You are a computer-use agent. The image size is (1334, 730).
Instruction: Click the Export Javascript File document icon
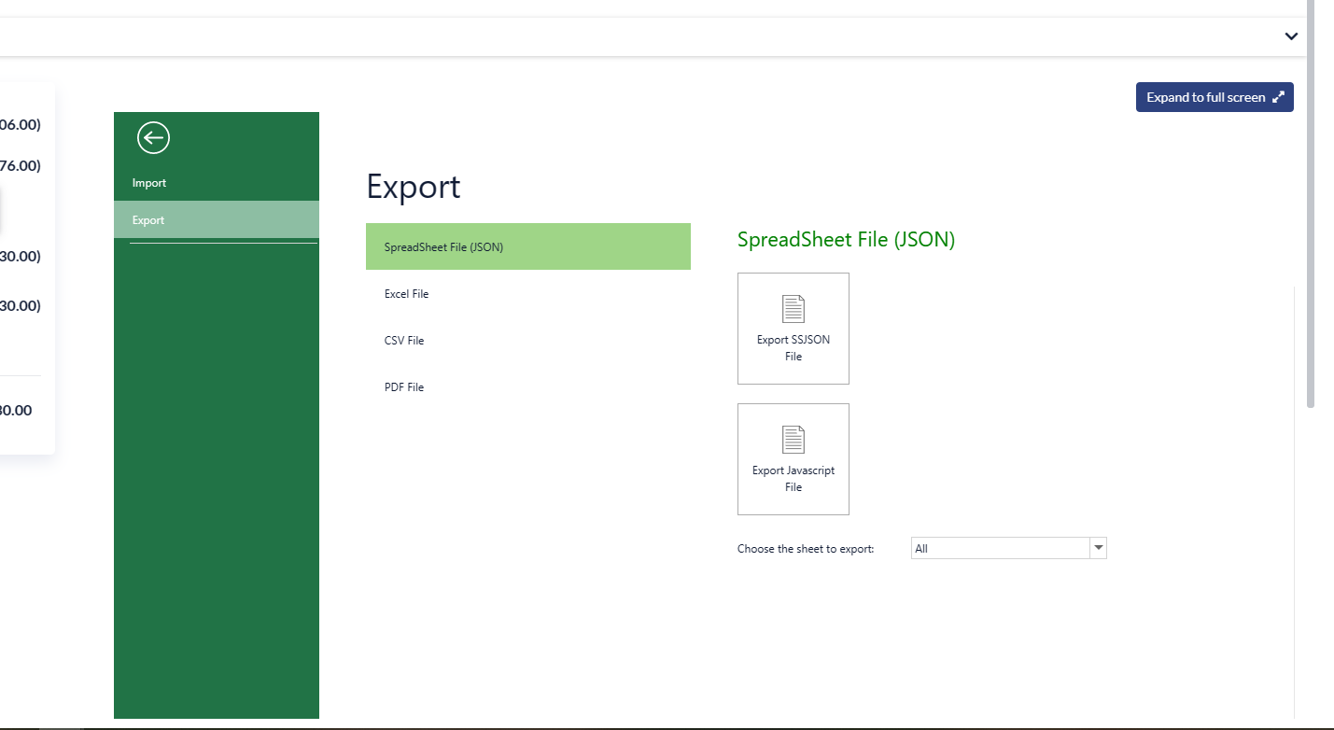click(x=793, y=439)
